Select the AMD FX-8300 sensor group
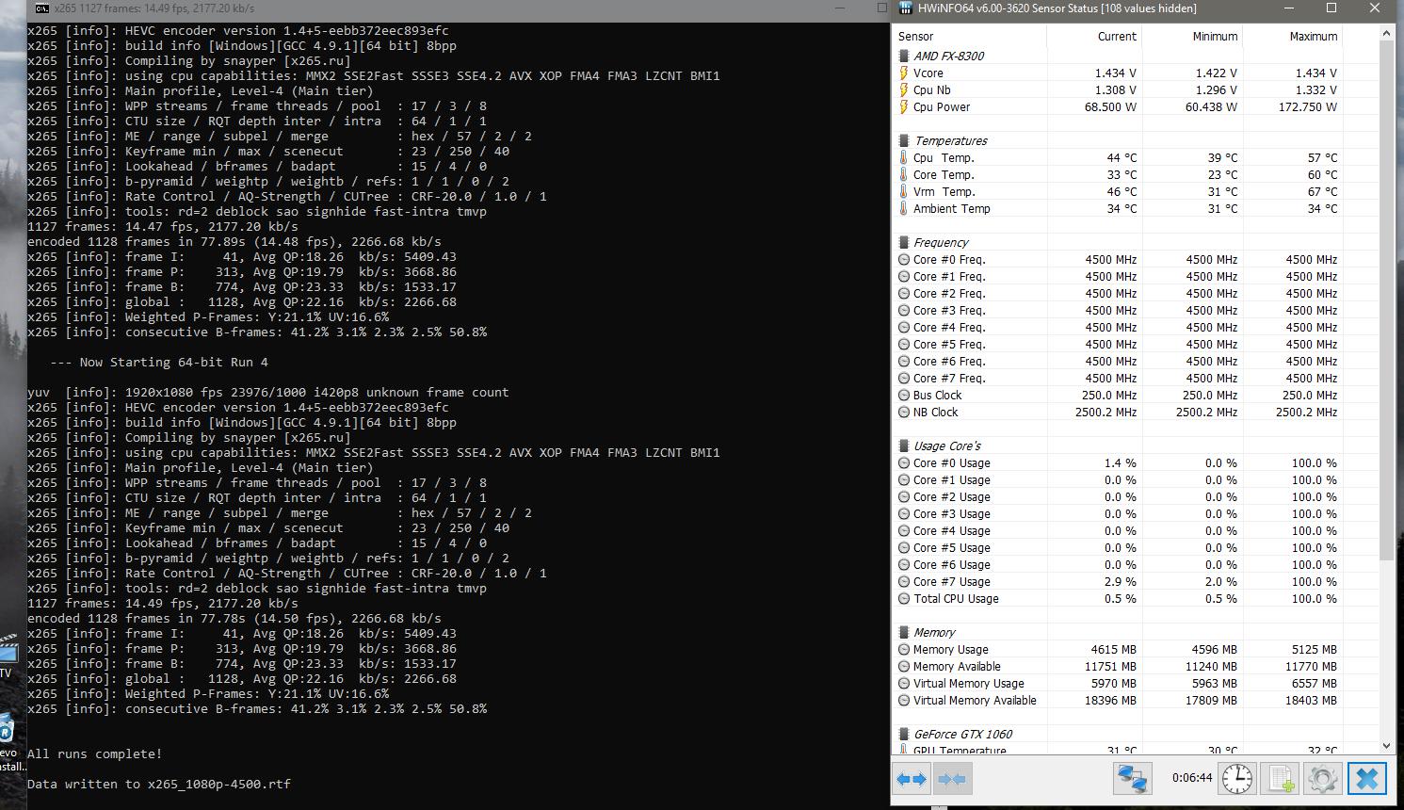 pyautogui.click(x=948, y=56)
